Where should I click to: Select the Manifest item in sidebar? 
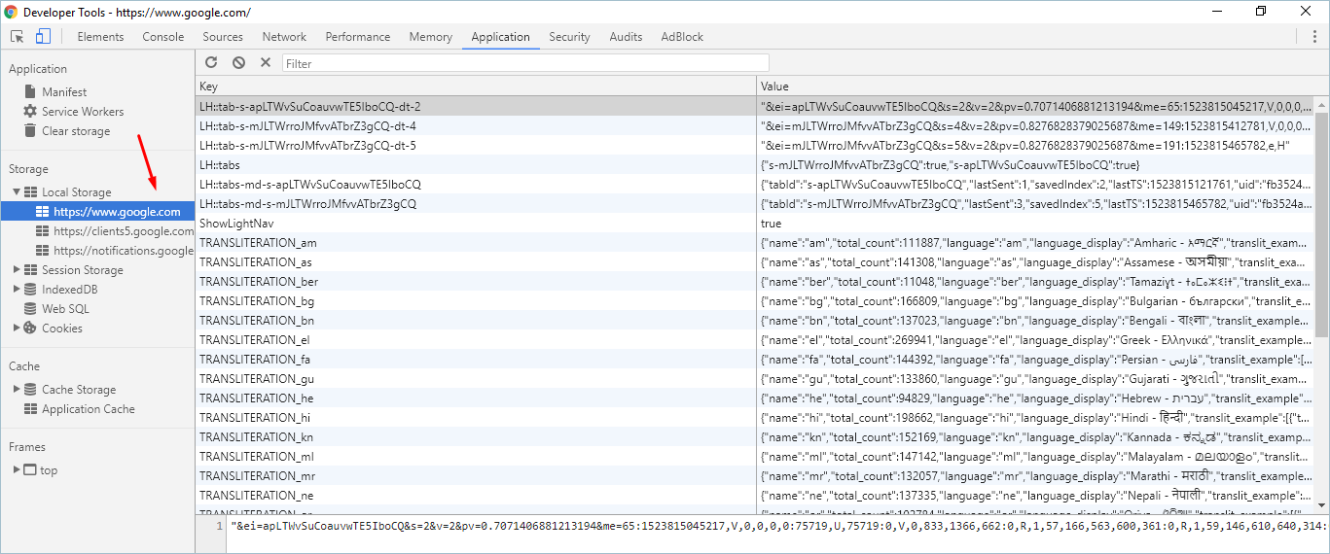tap(64, 91)
